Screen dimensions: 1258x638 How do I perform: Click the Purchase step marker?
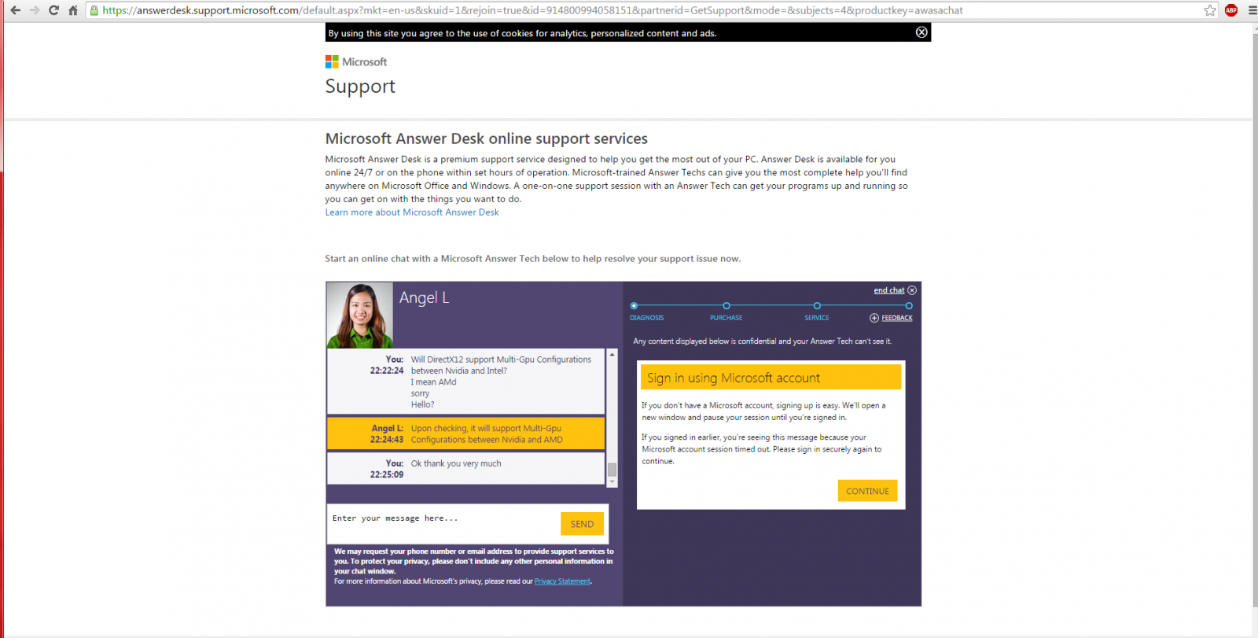726,306
